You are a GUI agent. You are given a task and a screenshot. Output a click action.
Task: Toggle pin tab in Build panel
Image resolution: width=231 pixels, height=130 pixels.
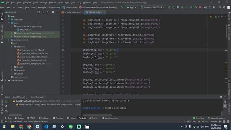pyautogui.click(x=6, y=106)
